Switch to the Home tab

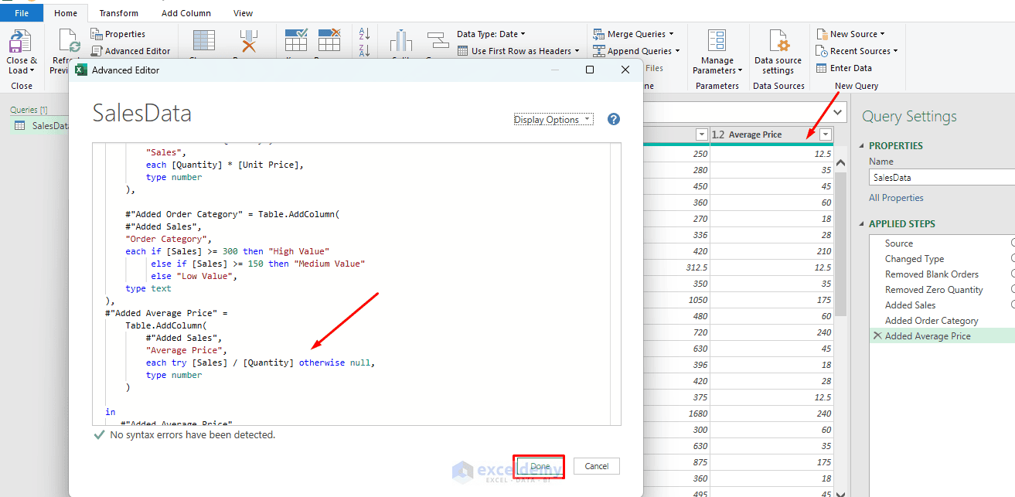pos(66,13)
